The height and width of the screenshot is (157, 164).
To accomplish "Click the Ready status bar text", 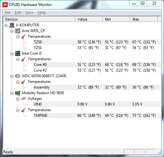I will click(x=8, y=152).
